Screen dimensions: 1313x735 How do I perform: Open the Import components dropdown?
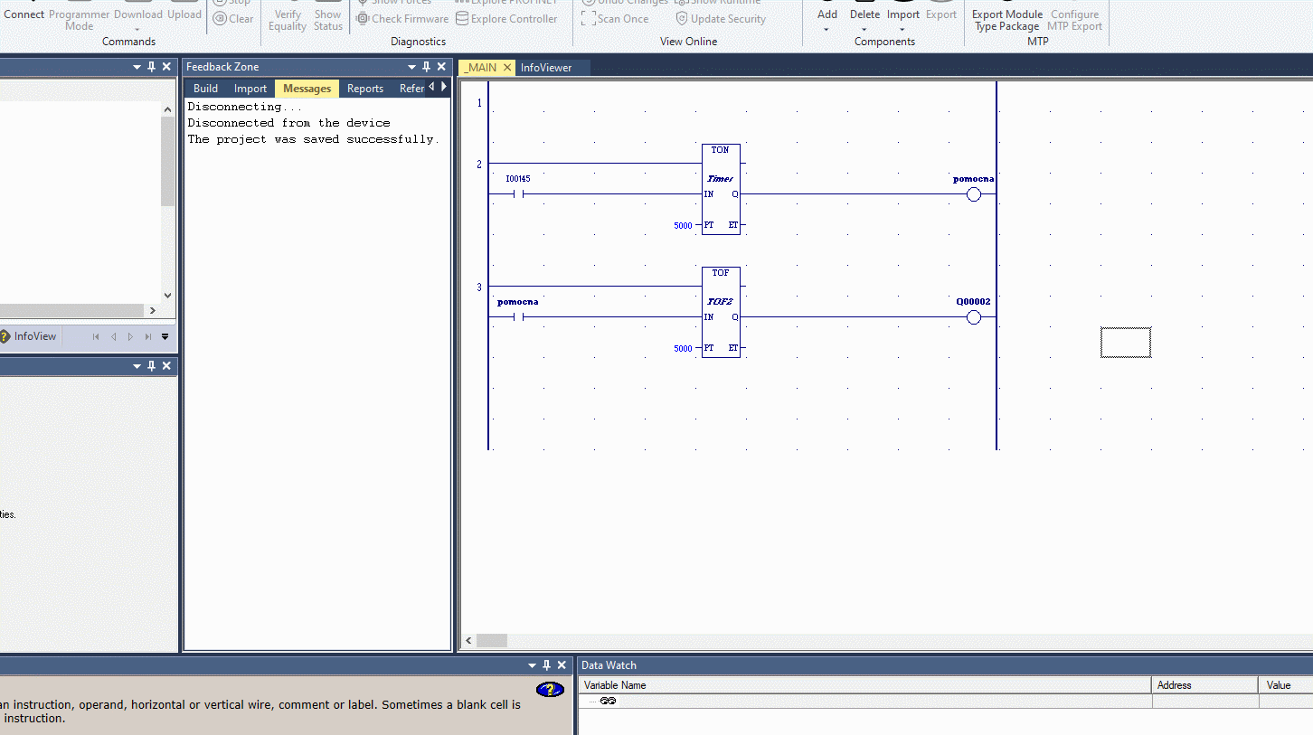pyautogui.click(x=902, y=29)
